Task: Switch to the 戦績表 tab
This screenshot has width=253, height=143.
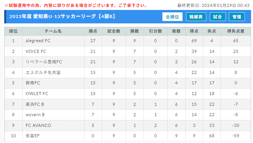Action: click(196, 17)
